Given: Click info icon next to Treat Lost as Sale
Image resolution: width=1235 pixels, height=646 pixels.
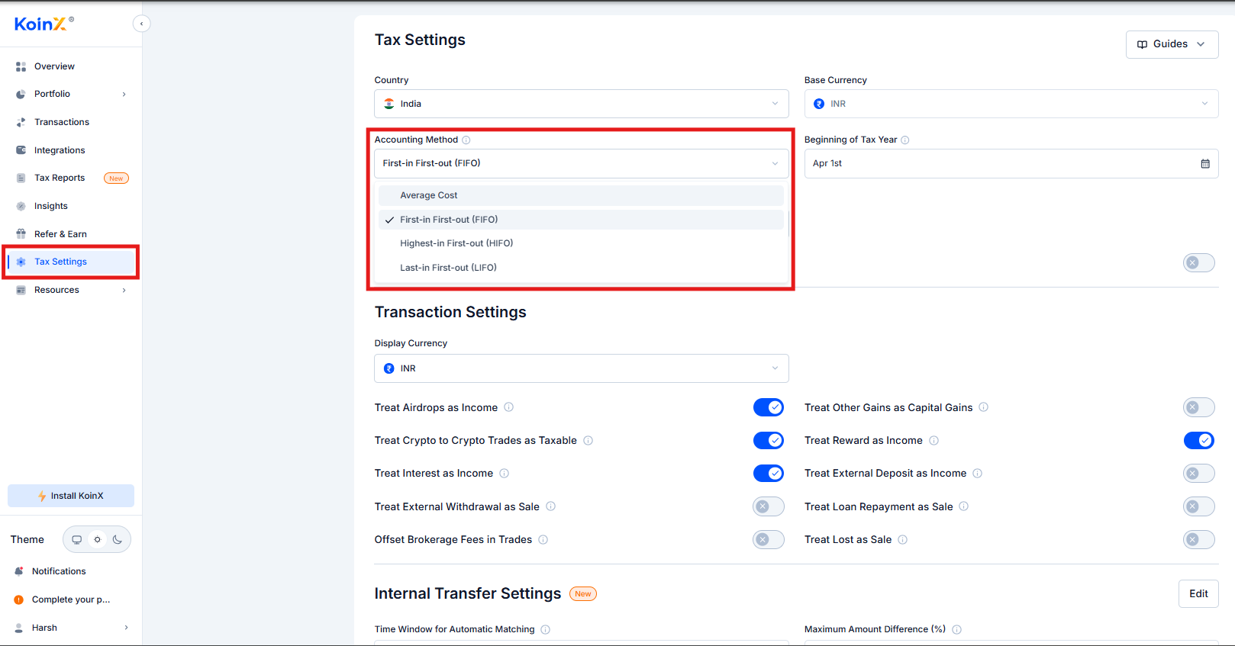Looking at the screenshot, I should tap(903, 539).
